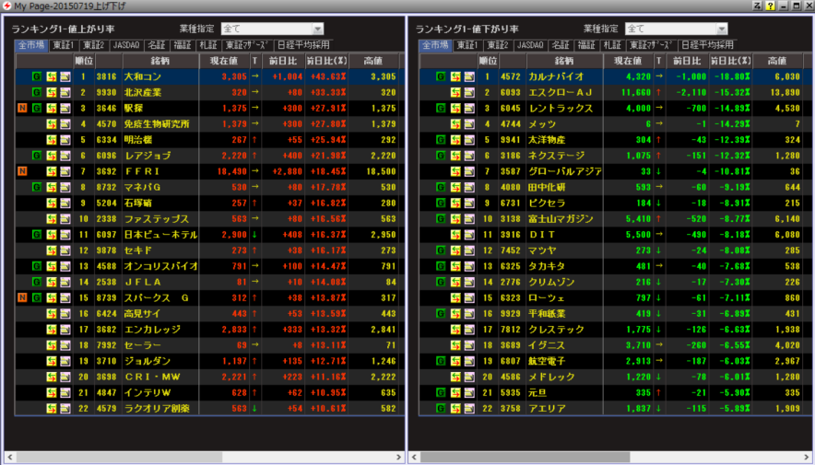Click the green G icon for 大和コン
The image size is (815, 465).
point(36,76)
